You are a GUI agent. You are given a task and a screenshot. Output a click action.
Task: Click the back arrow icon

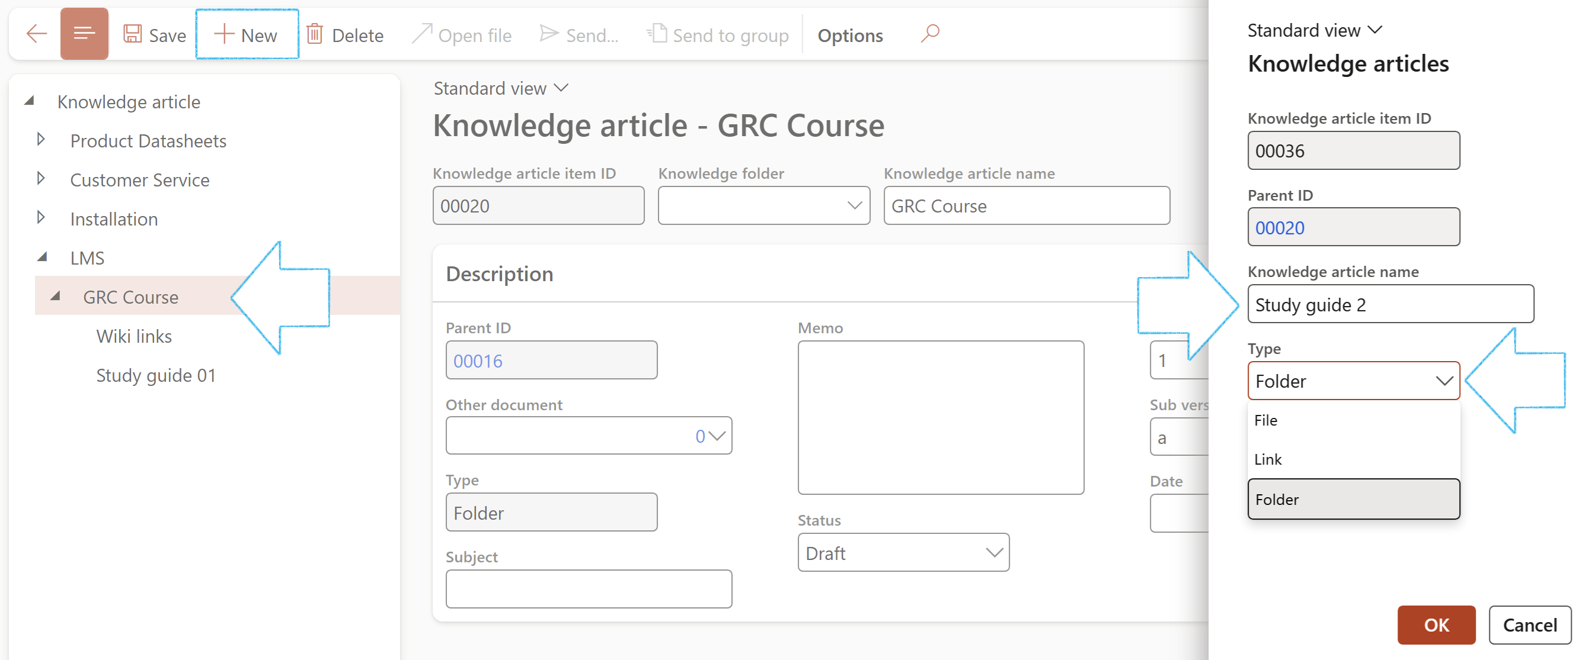point(37,34)
